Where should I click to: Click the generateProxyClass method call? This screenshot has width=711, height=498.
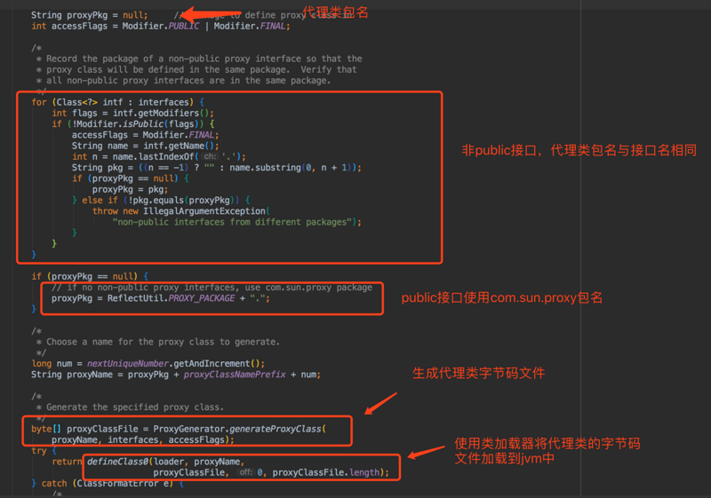point(276,429)
